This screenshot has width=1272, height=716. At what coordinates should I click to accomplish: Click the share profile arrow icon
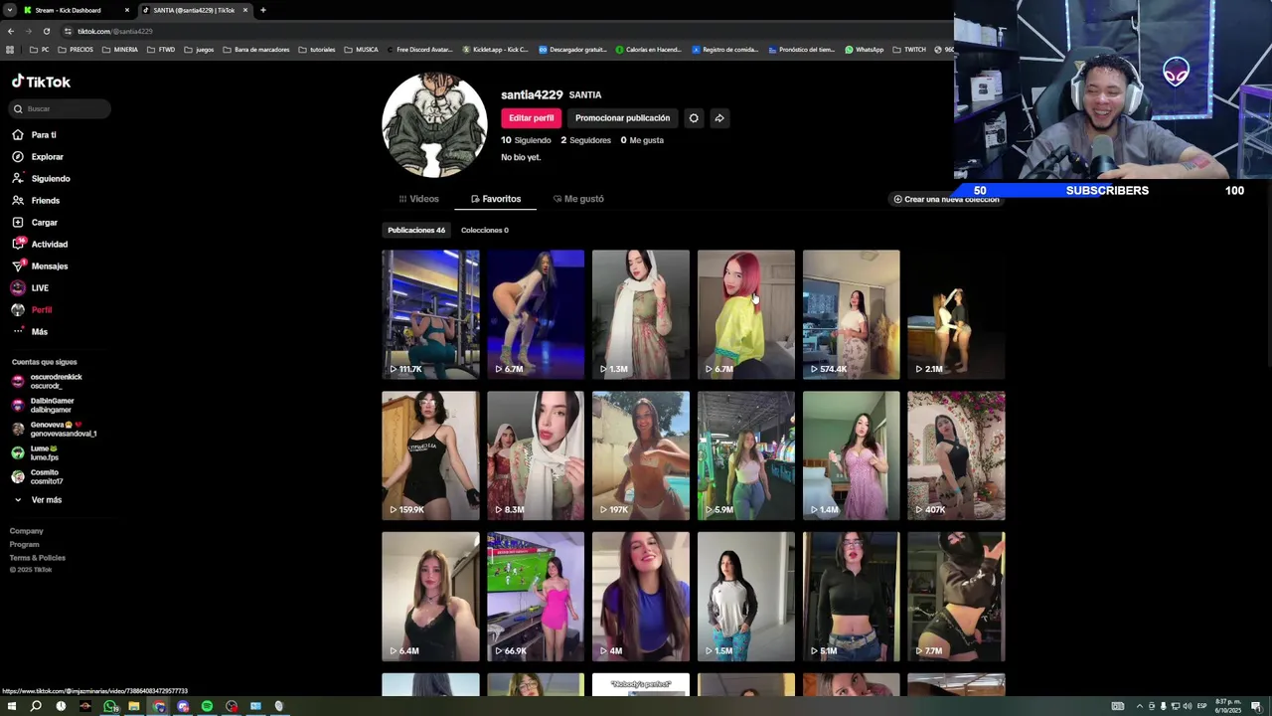click(719, 118)
